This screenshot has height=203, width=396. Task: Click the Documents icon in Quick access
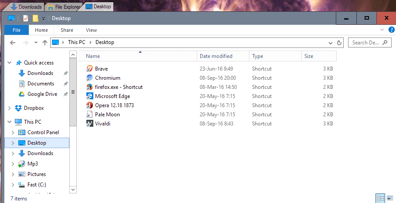click(22, 84)
